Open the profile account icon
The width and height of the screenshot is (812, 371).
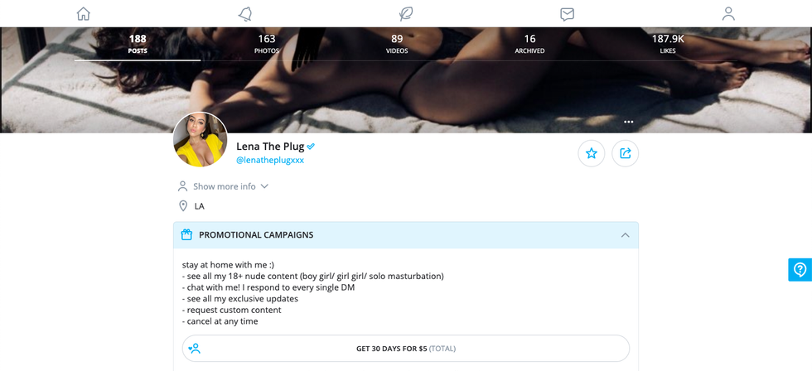point(728,13)
